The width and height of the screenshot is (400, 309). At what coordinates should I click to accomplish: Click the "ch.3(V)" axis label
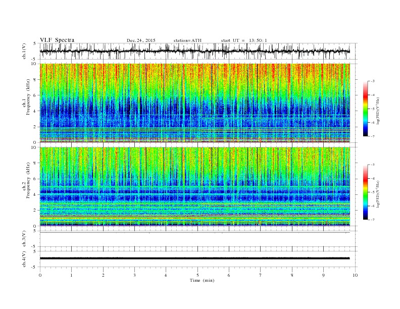(24, 239)
